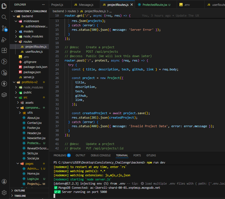Image resolution: width=225 pixels, height=199 pixels.
Task: Open package.json file
Action: pos(29,72)
